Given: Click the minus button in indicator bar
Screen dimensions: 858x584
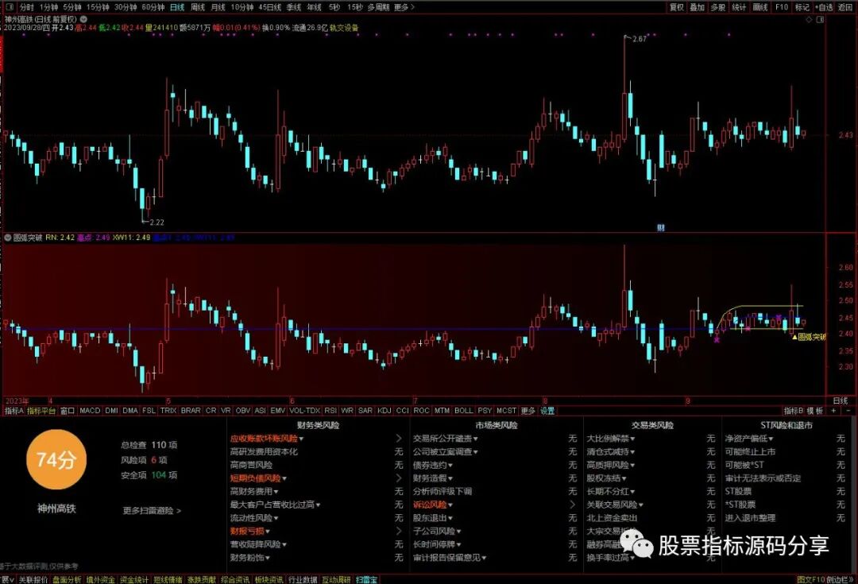Looking at the screenshot, I should (848, 411).
